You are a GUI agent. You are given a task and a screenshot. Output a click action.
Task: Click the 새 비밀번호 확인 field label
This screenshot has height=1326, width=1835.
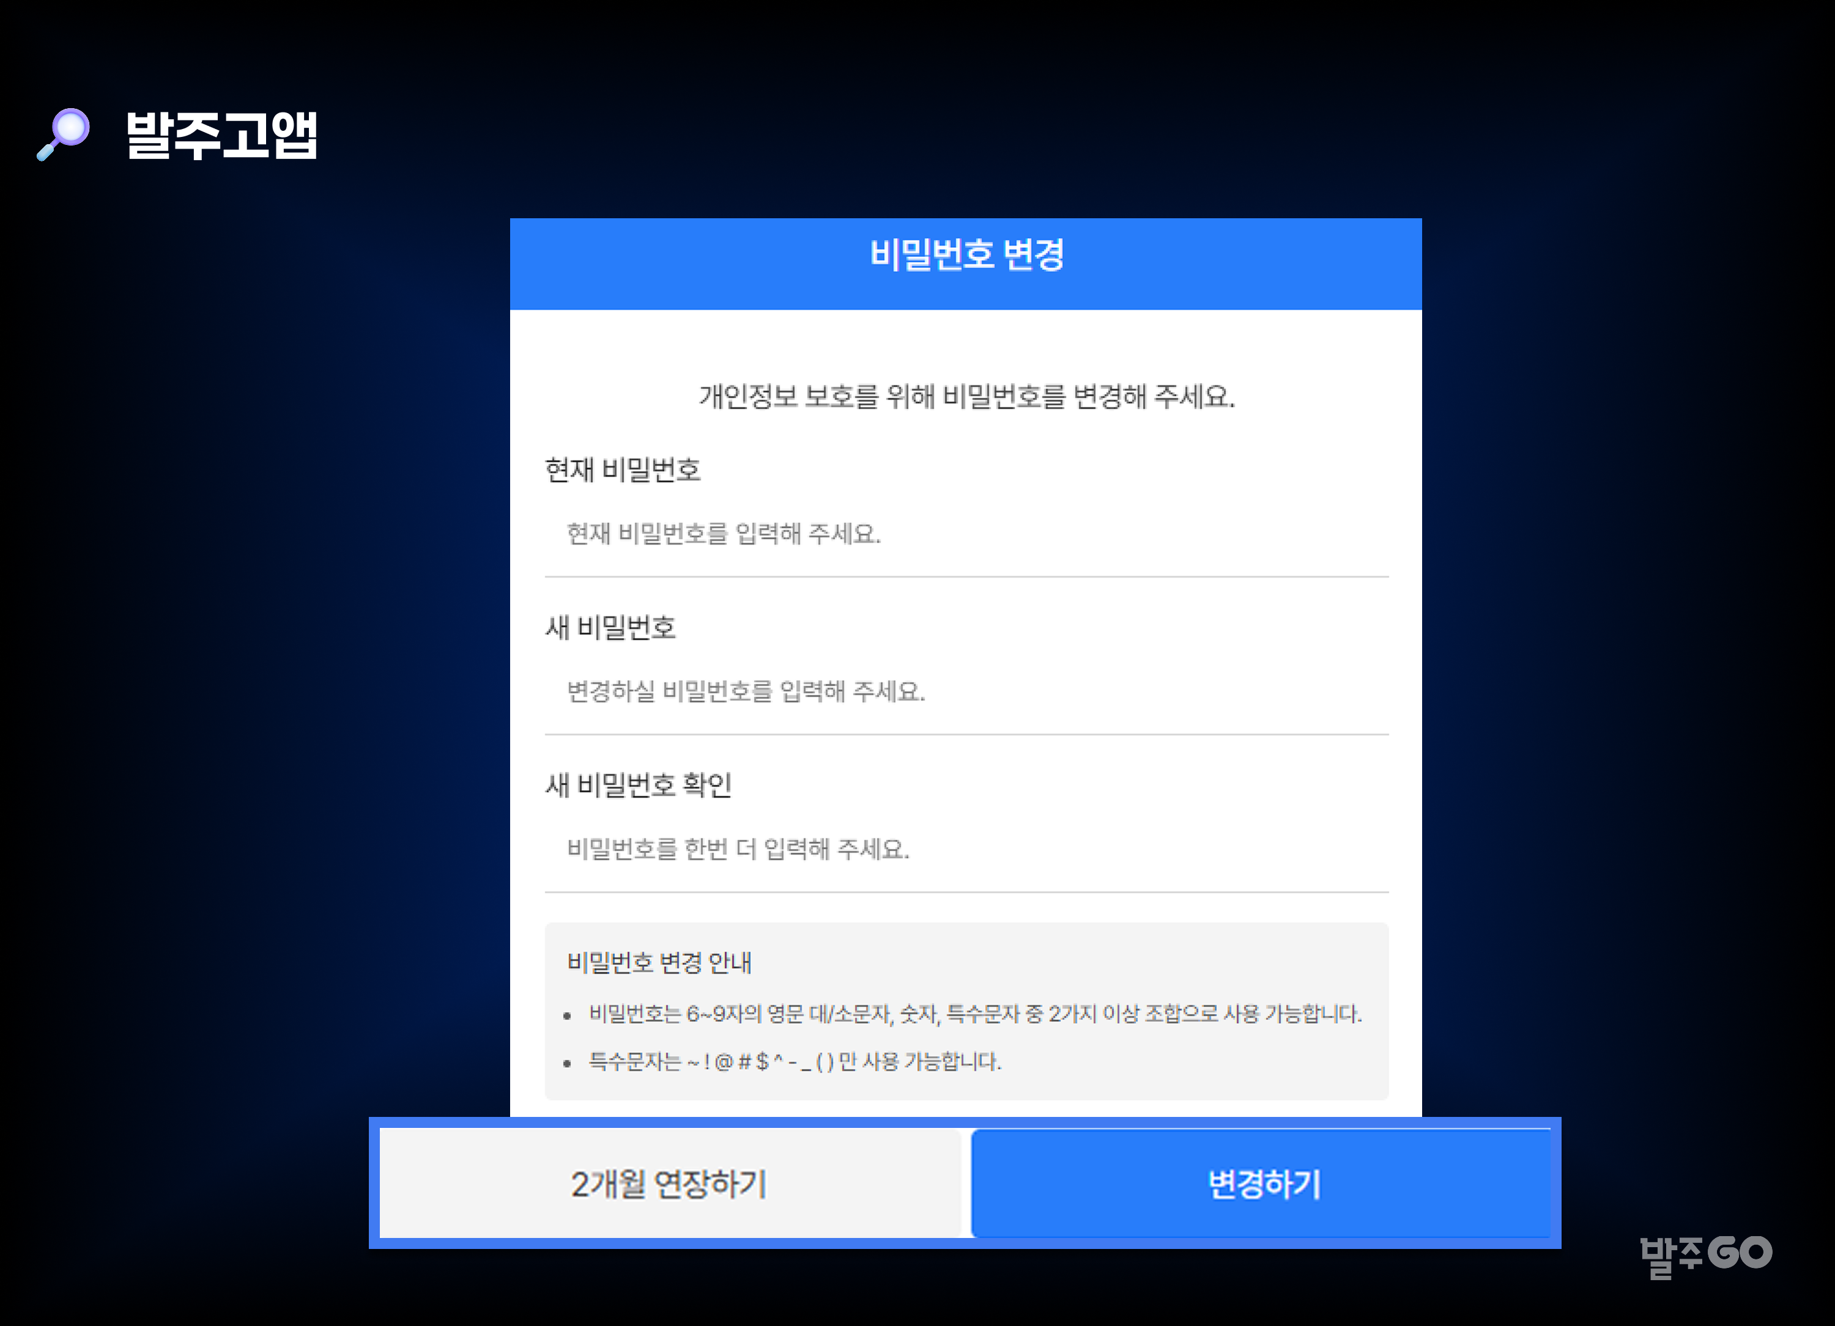(x=639, y=785)
